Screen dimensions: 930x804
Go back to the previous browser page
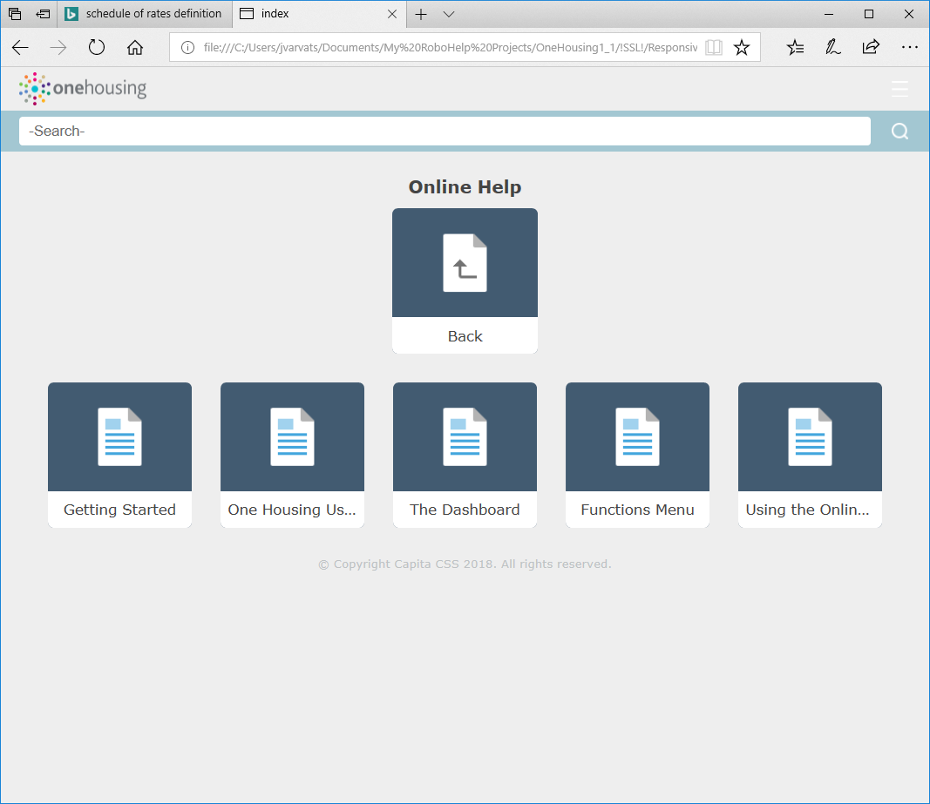pyautogui.click(x=20, y=47)
